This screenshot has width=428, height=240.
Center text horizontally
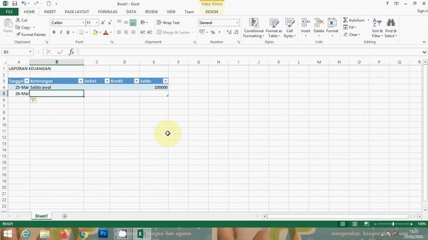click(x=126, y=33)
